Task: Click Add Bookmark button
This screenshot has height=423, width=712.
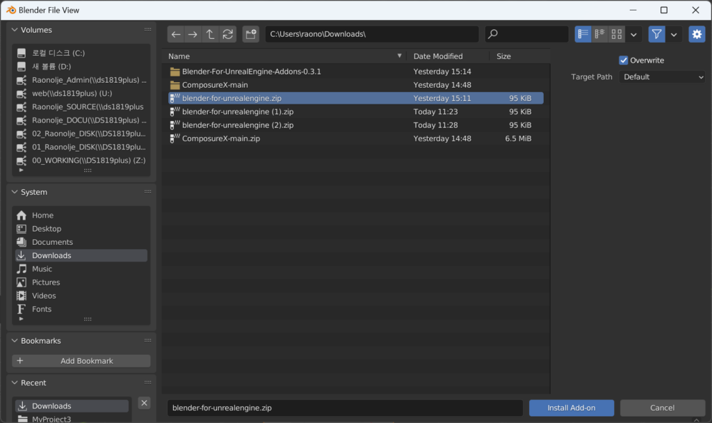Action: [81, 361]
